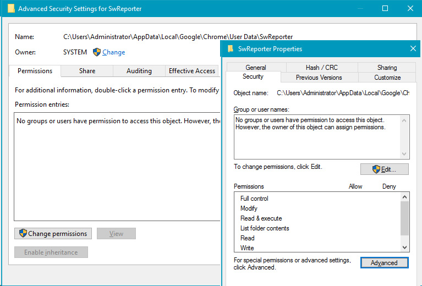
Task: Click the Permission entries empty-list message
Action: coord(118,121)
